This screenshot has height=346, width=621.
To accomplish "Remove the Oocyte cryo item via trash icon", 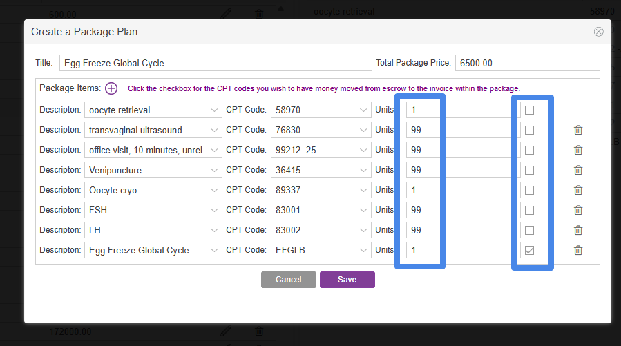I will coord(578,190).
